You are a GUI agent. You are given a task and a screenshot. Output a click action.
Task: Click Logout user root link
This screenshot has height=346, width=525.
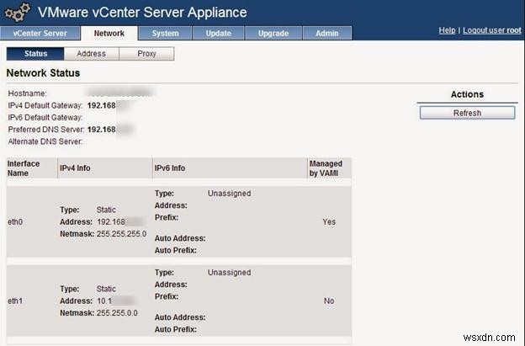pyautogui.click(x=492, y=30)
